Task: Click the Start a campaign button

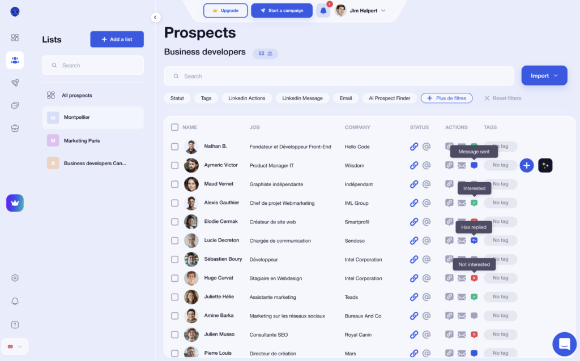Action: [x=282, y=10]
